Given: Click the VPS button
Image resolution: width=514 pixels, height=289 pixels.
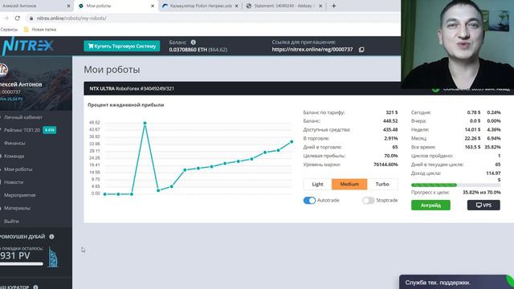Looking at the screenshot, I should (x=483, y=206).
